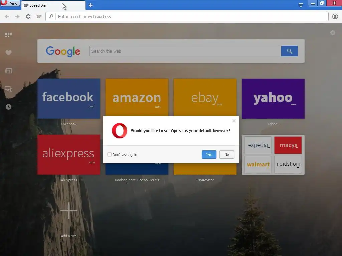Open the expedia tile in folder

[258, 145]
